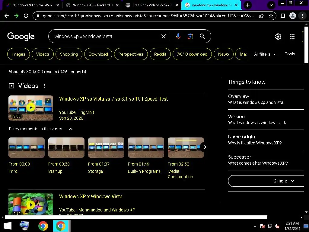This screenshot has height=232, width=309.
Task: Collapse the 11 key moments section
Action: [71, 129]
